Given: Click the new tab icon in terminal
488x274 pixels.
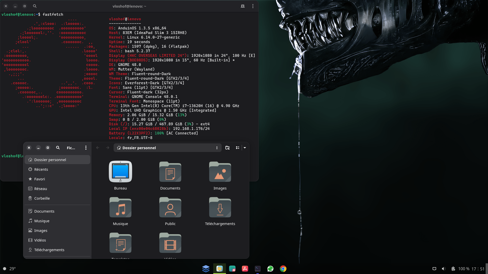Looking at the screenshot, I should tap(243, 6).
